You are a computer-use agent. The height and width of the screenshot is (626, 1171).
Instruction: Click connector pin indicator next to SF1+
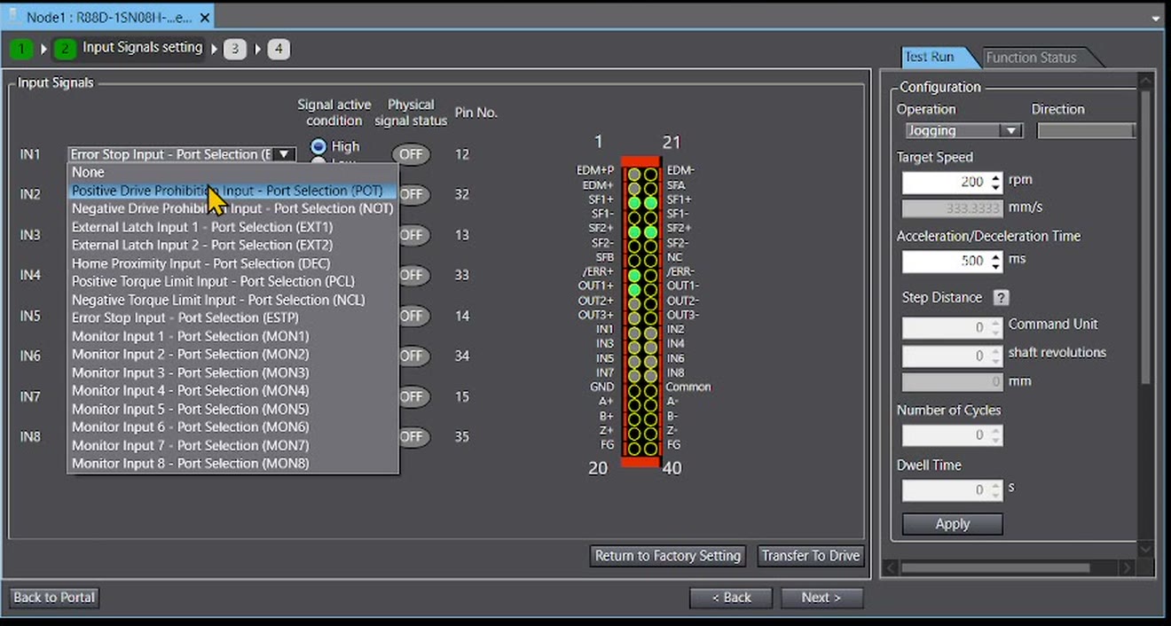coord(634,203)
